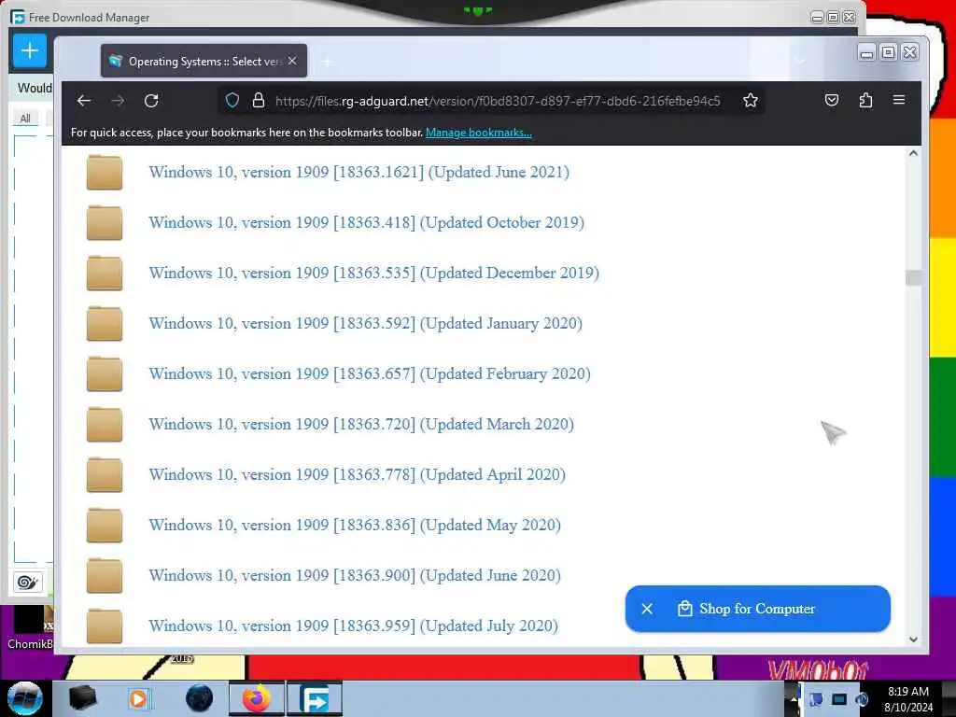Open the black box app in taskbar
The image size is (956, 717).
(83, 698)
